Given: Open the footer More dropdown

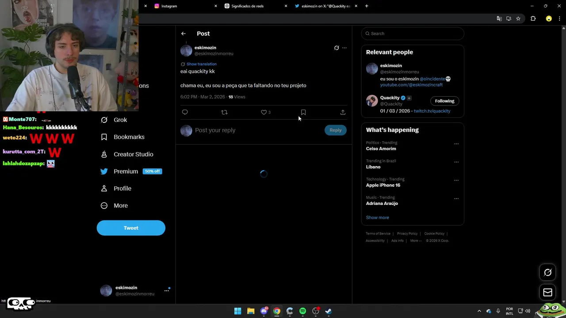Looking at the screenshot, I should pos(416,241).
